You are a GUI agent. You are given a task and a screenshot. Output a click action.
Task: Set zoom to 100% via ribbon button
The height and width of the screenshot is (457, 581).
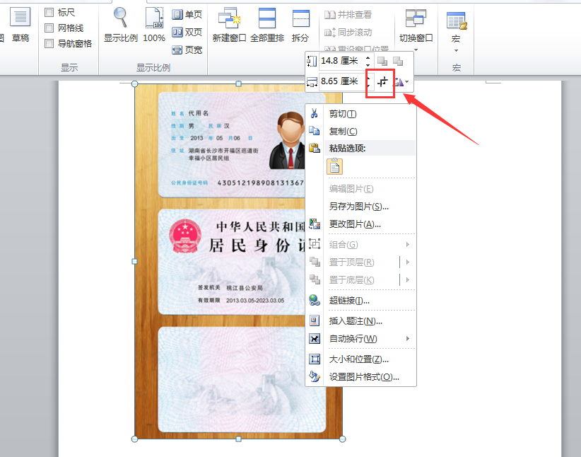click(x=154, y=24)
